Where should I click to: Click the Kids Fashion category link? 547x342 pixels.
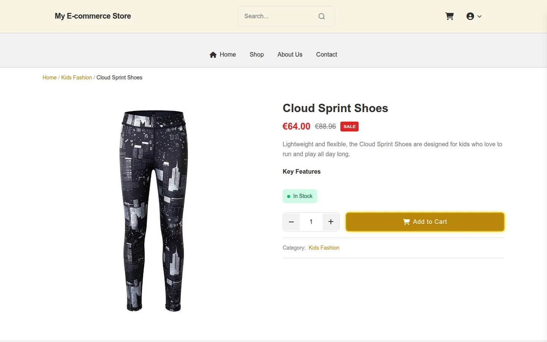[324, 248]
